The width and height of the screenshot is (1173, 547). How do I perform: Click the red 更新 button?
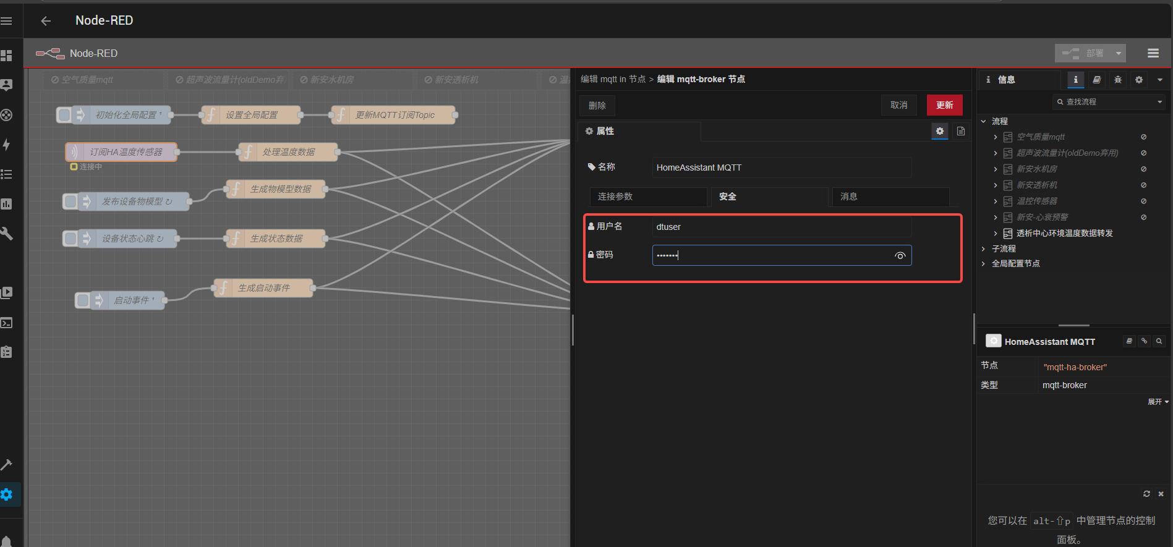click(x=944, y=105)
